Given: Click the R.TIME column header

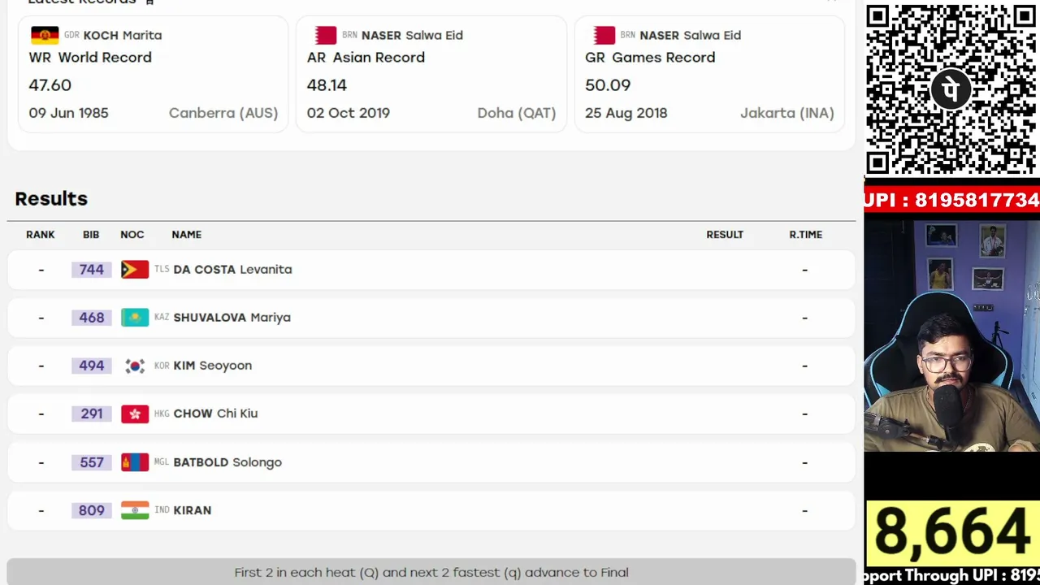Looking at the screenshot, I should [806, 235].
